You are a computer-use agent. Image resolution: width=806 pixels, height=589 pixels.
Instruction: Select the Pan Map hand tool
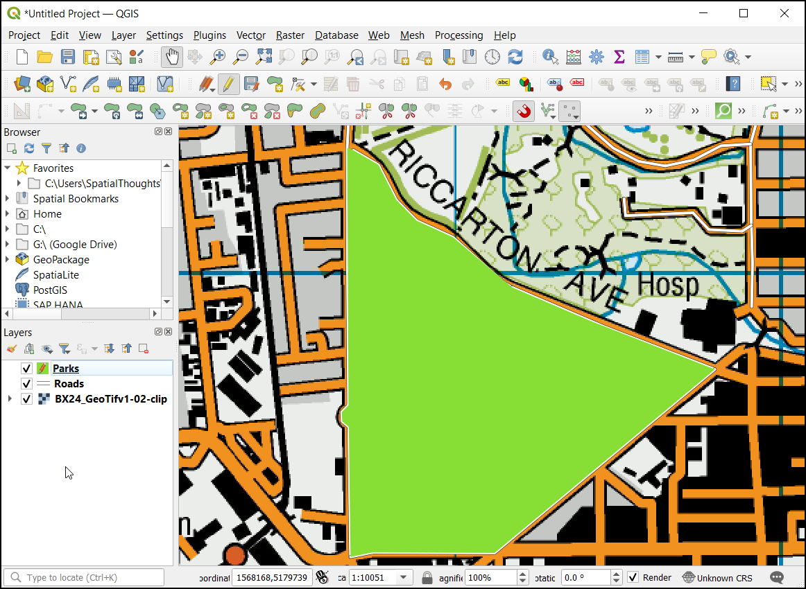[172, 57]
